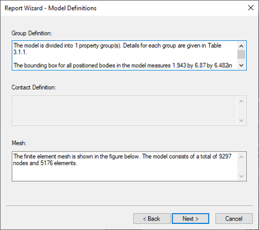Place cursor in the bounding box sentence
Viewport: 259px width, 230px height.
(x=123, y=65)
